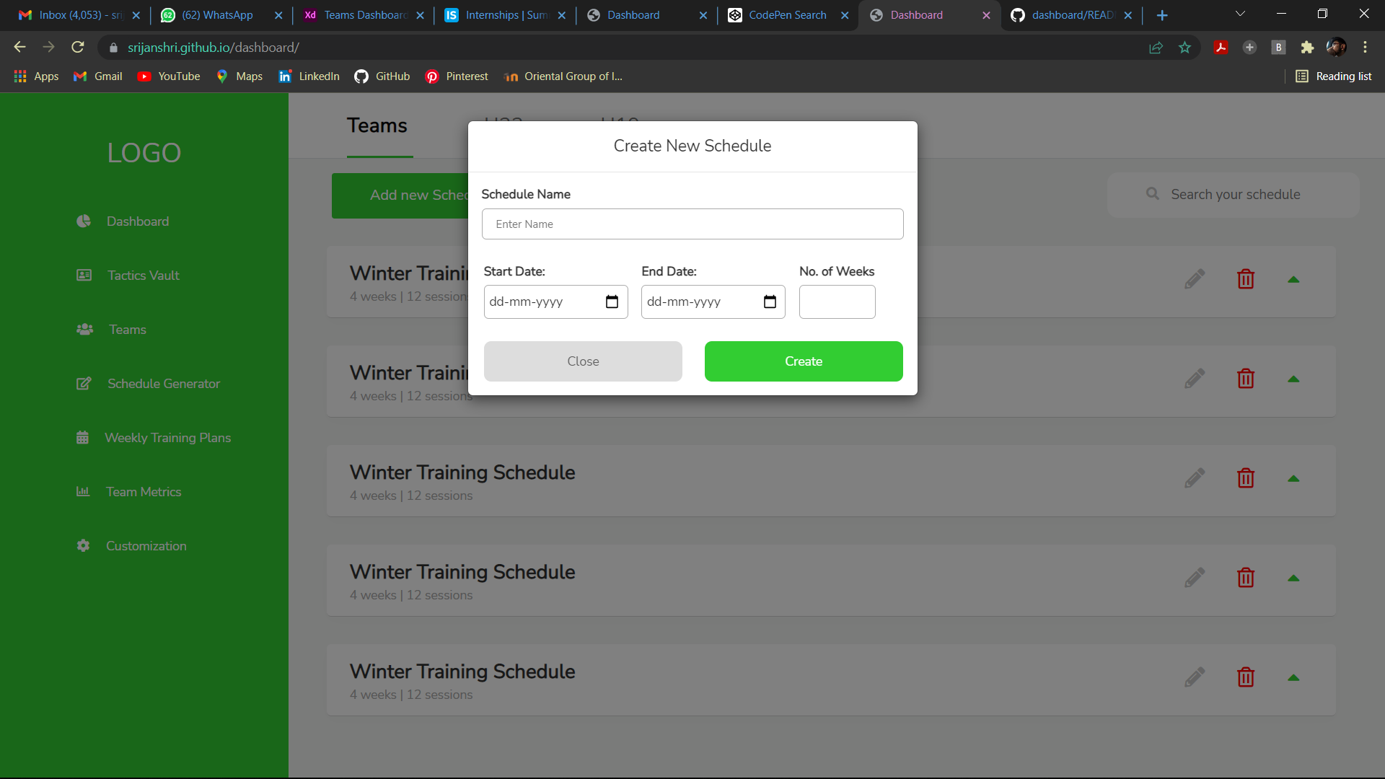Click the Search your schedule field

pyautogui.click(x=1234, y=195)
